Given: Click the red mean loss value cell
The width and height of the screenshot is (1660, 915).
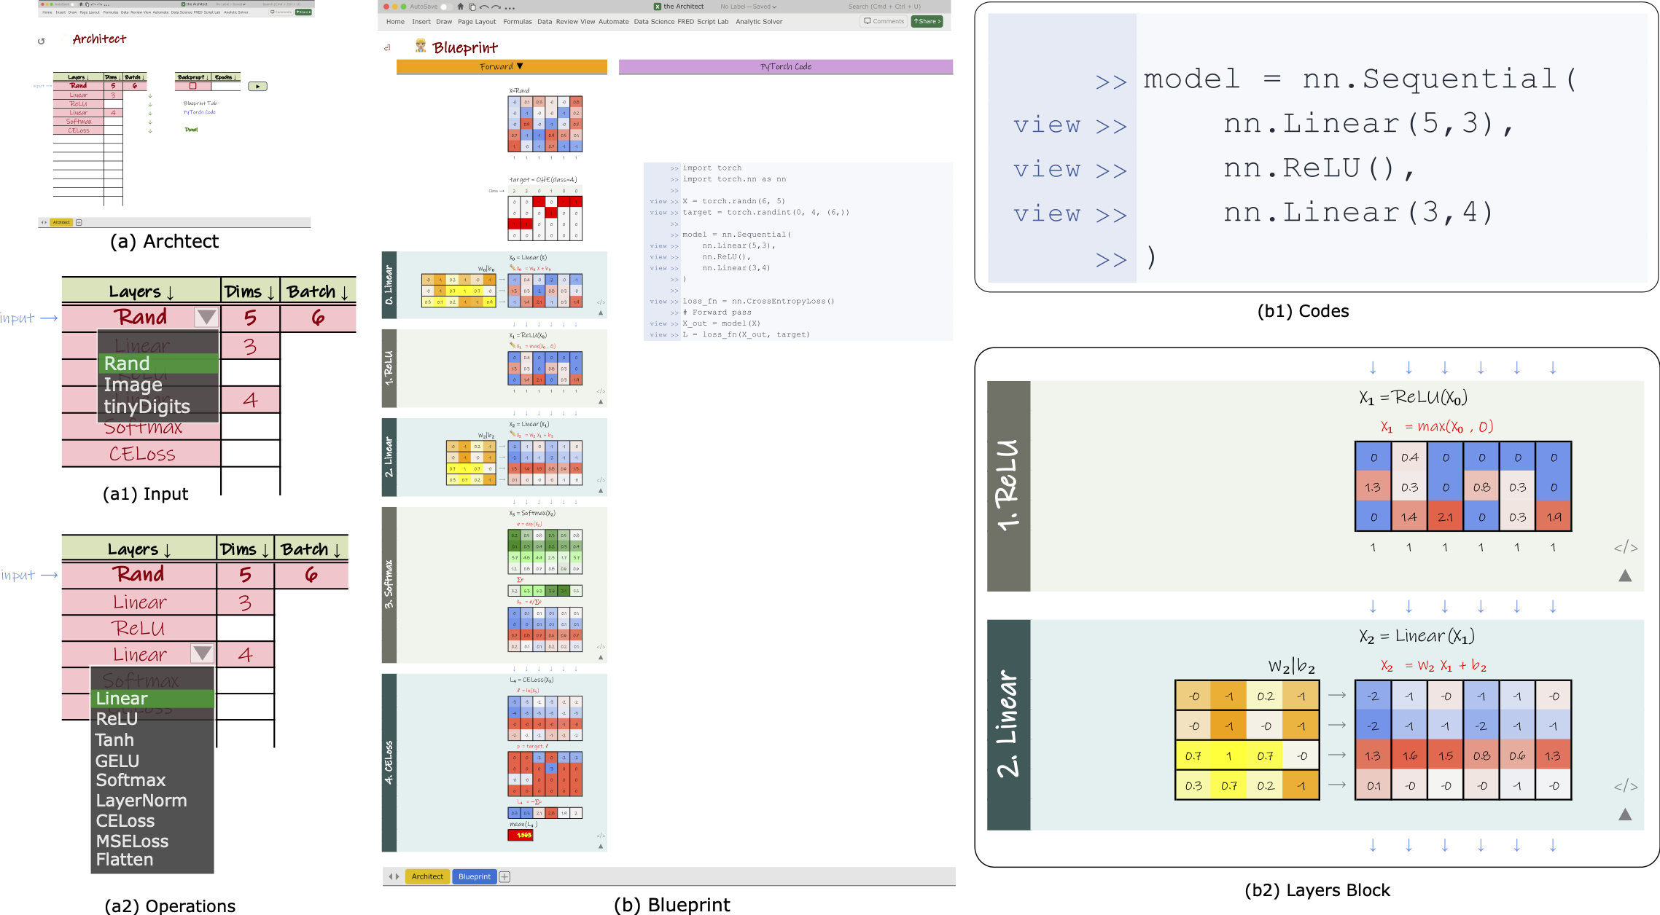Looking at the screenshot, I should (521, 835).
